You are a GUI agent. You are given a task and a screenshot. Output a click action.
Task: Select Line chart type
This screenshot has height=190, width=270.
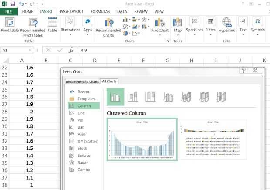[84, 113]
